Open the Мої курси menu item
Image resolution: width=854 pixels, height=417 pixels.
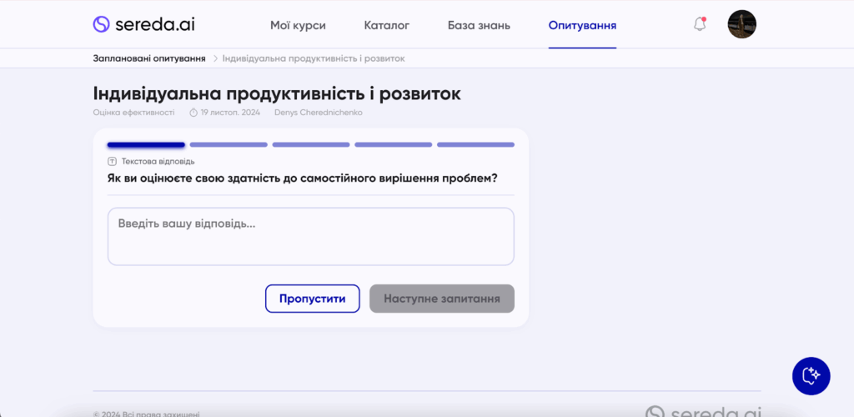coord(298,25)
